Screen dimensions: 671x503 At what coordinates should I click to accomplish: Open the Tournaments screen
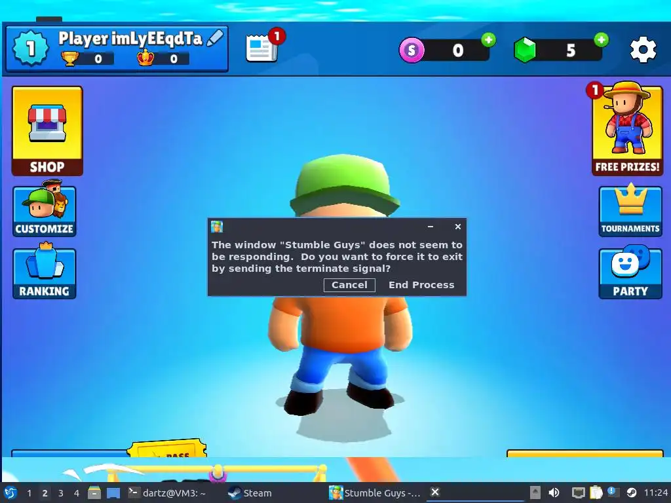(630, 210)
